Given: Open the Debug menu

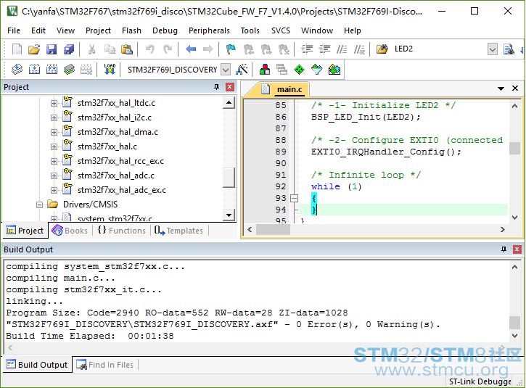Looking at the screenshot, I should point(165,30).
